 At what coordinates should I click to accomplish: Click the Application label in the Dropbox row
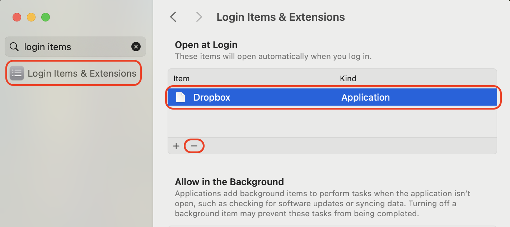coord(365,97)
